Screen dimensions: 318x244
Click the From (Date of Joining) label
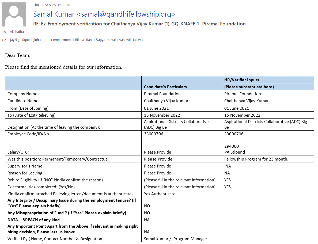pyautogui.click(x=28, y=108)
